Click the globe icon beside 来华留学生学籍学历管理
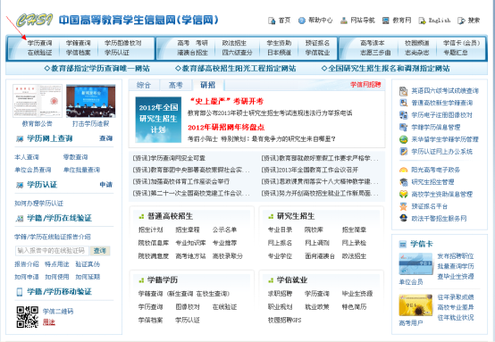This screenshot has height=342, width=495. pos(404,139)
